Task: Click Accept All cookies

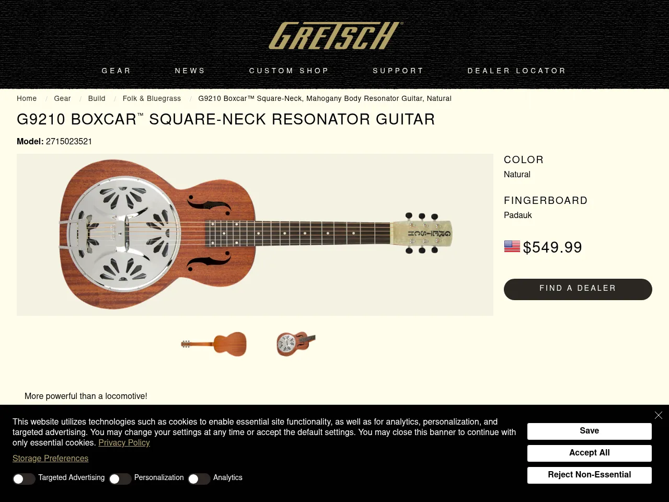Action: coord(589,453)
